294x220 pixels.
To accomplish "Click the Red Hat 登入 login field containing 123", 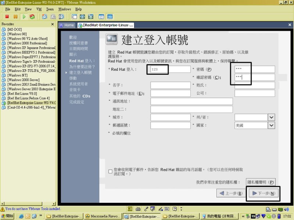I will 170,69.
